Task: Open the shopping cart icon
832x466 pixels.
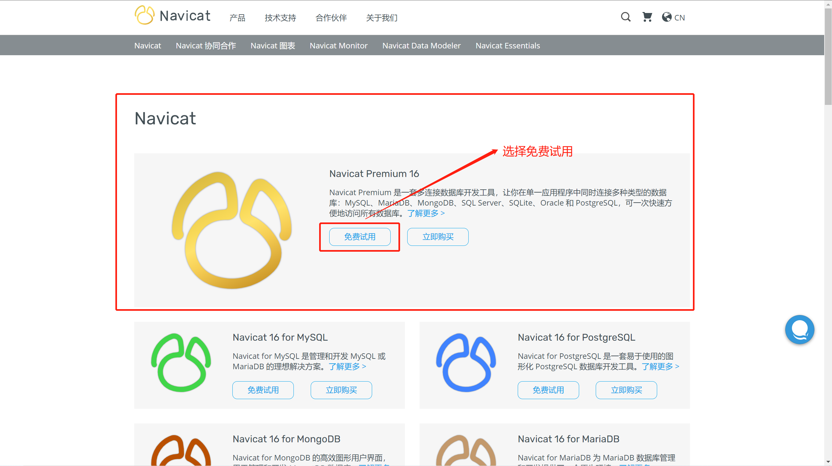Action: pyautogui.click(x=647, y=17)
